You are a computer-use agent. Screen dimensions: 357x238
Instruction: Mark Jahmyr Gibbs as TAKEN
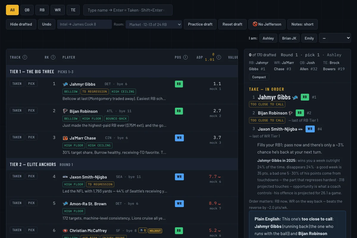pos(17,84)
